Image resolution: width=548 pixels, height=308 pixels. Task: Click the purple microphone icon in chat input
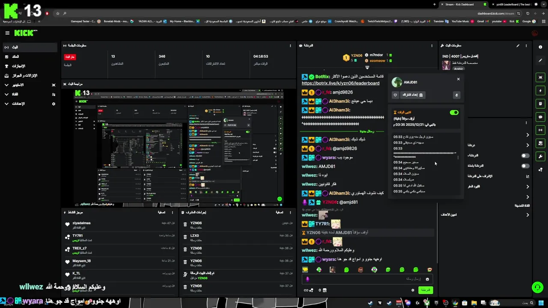click(307, 279)
